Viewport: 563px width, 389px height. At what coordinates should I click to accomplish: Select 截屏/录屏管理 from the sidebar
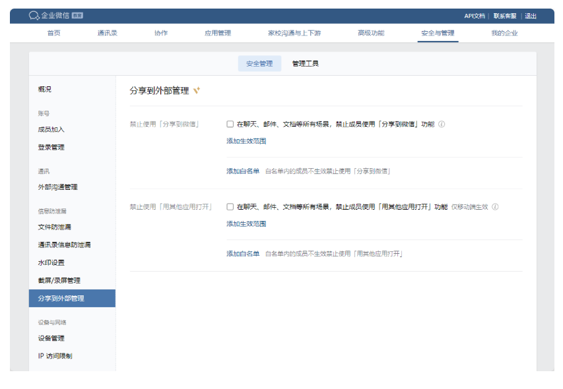click(59, 280)
